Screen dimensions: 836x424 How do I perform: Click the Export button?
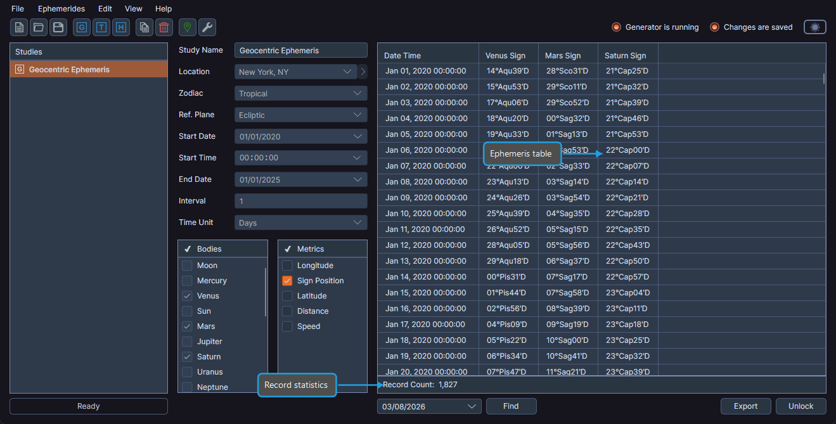pyautogui.click(x=745, y=406)
